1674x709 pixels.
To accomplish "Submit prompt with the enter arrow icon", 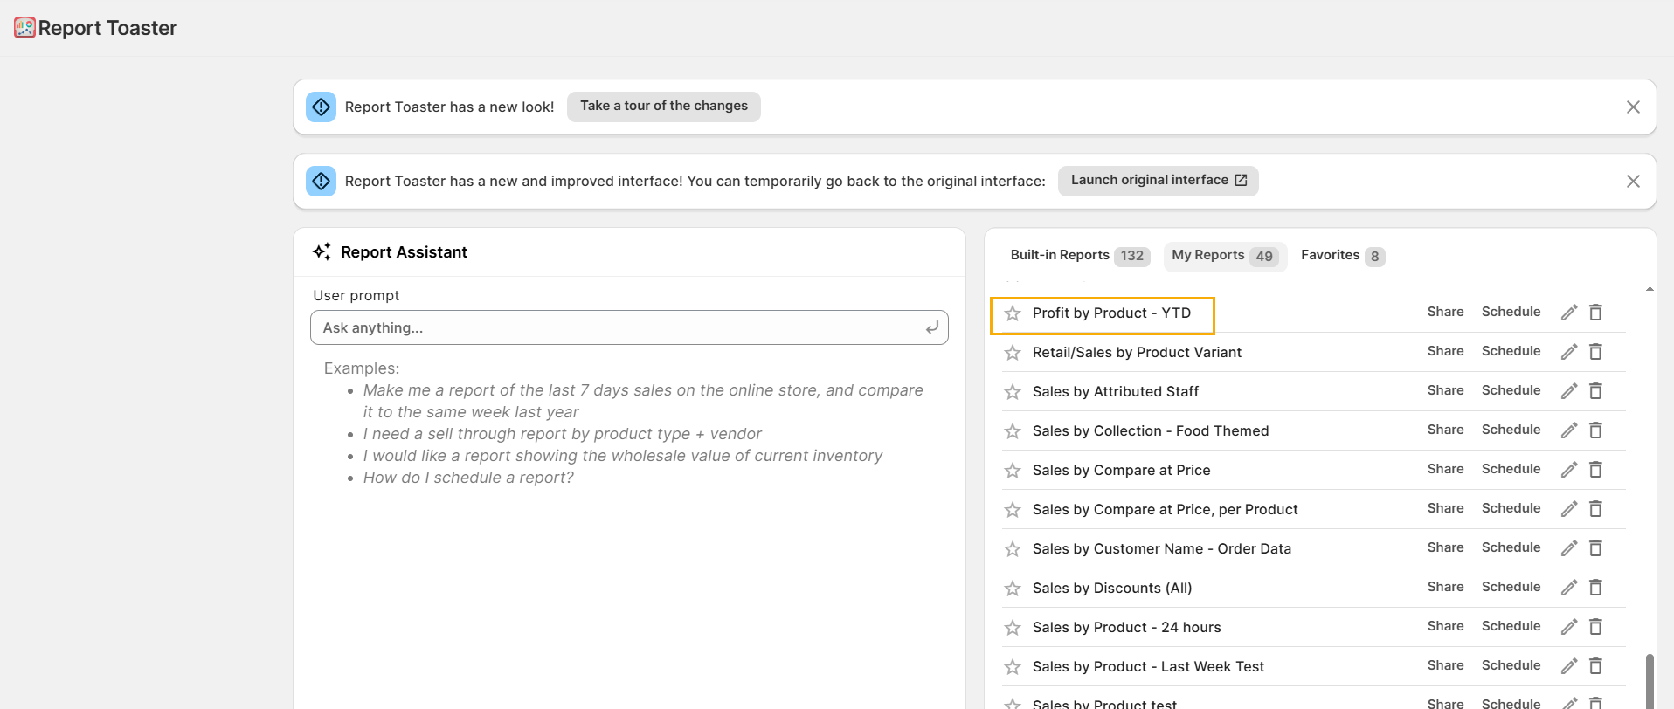I will (x=932, y=327).
